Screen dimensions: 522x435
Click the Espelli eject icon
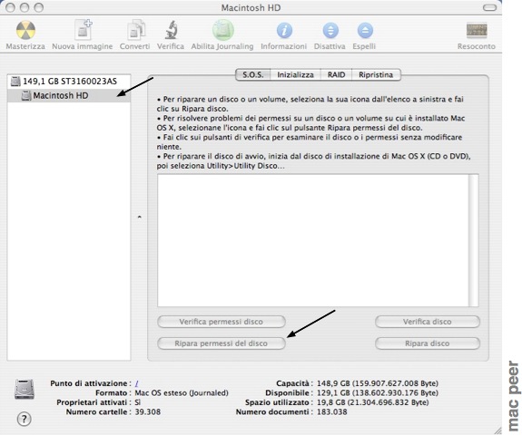click(365, 31)
